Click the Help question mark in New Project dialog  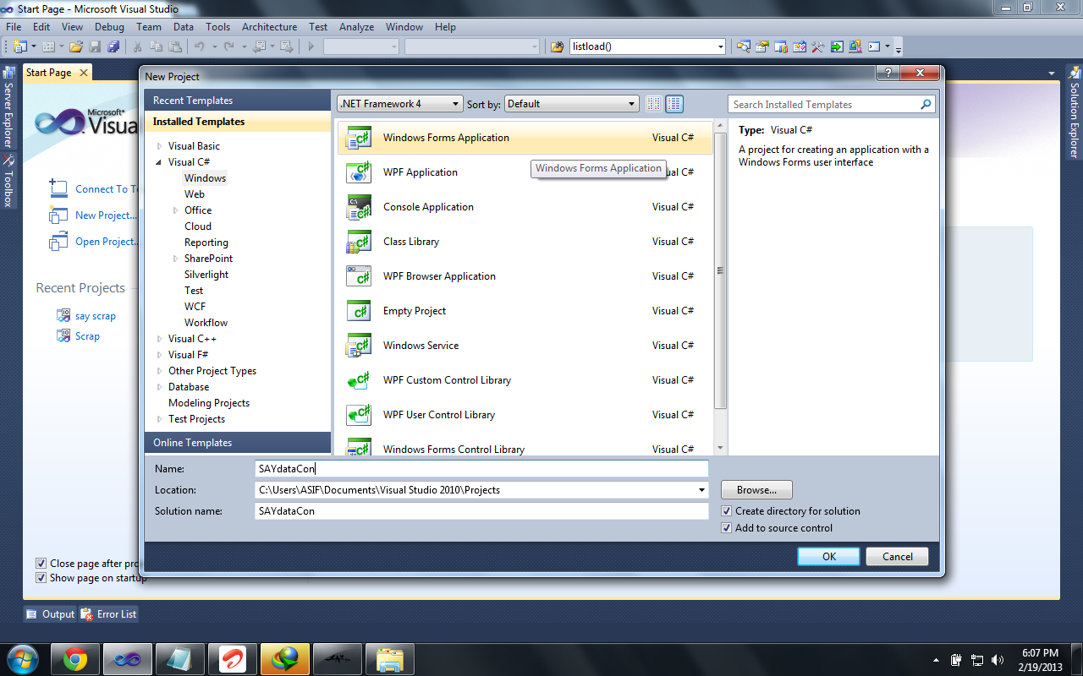(888, 74)
